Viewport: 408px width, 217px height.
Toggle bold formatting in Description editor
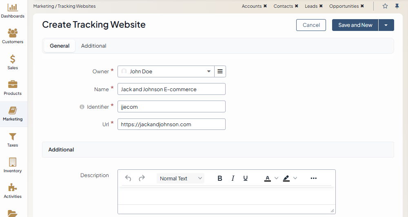[x=220, y=178]
